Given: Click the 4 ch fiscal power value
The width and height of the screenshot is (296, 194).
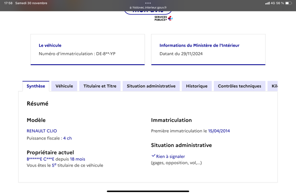Looking at the screenshot, I should point(67,138).
